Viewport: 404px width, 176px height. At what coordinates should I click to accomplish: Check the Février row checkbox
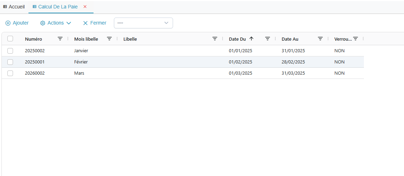pyautogui.click(x=10, y=62)
